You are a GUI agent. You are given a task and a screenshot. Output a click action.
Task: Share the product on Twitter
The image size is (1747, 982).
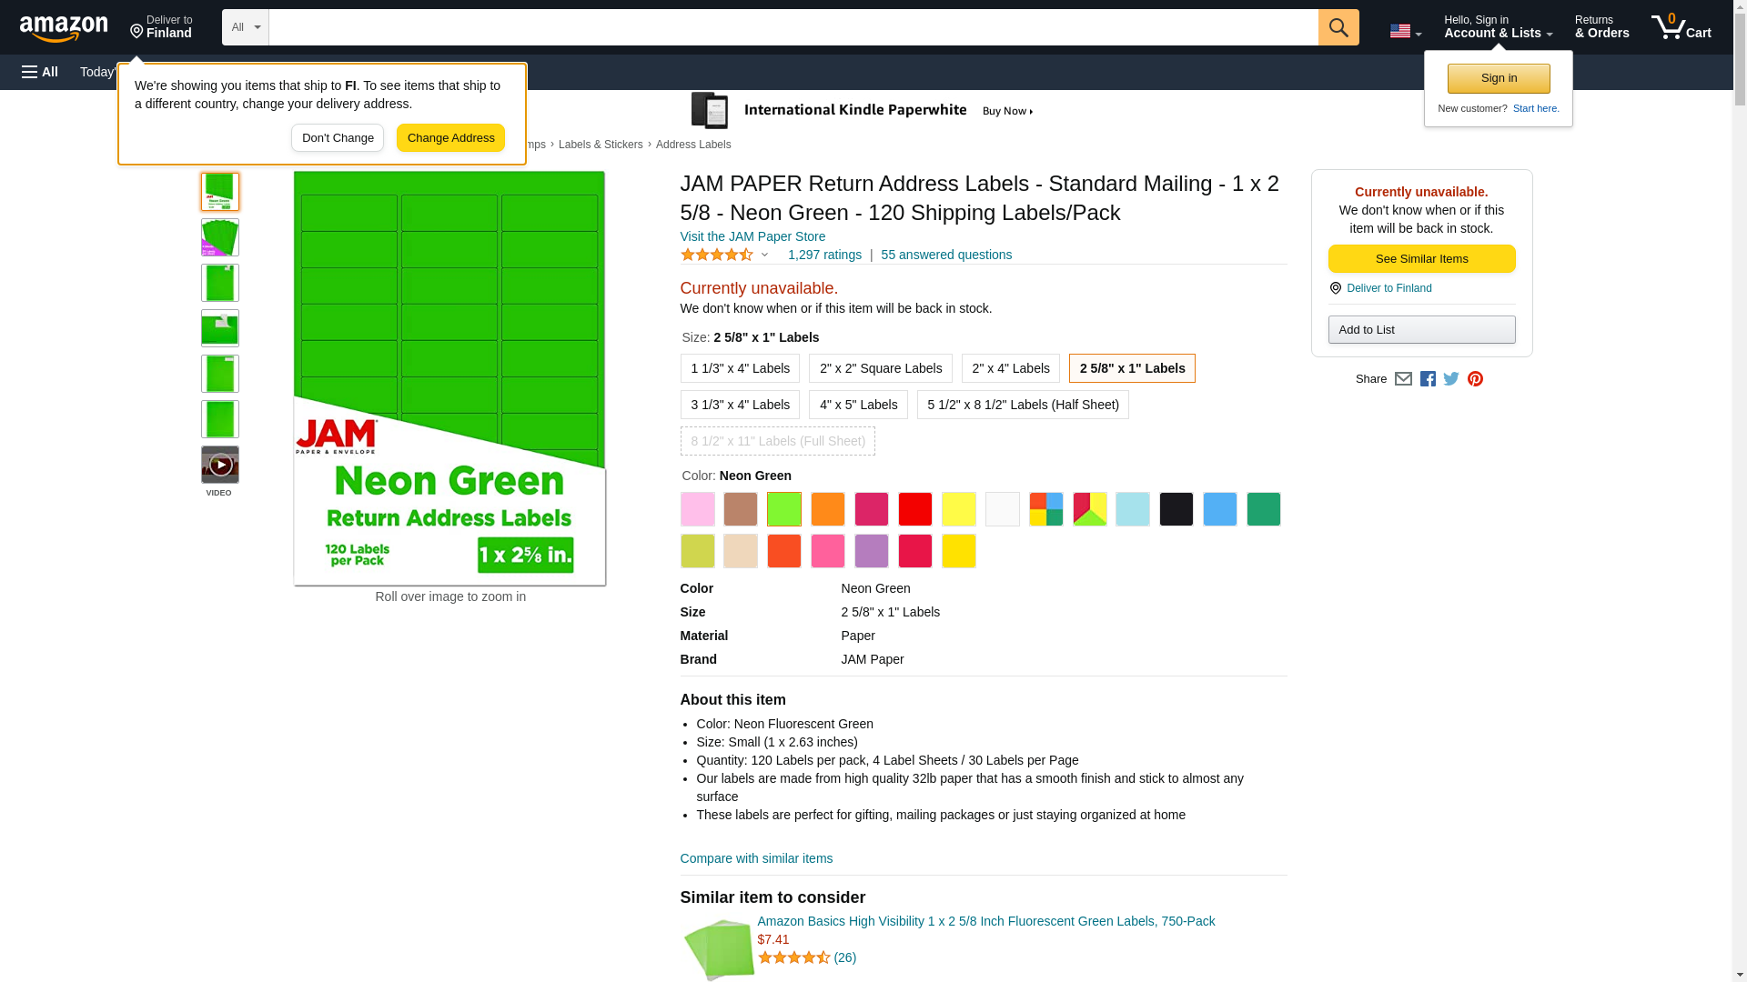point(1451,379)
